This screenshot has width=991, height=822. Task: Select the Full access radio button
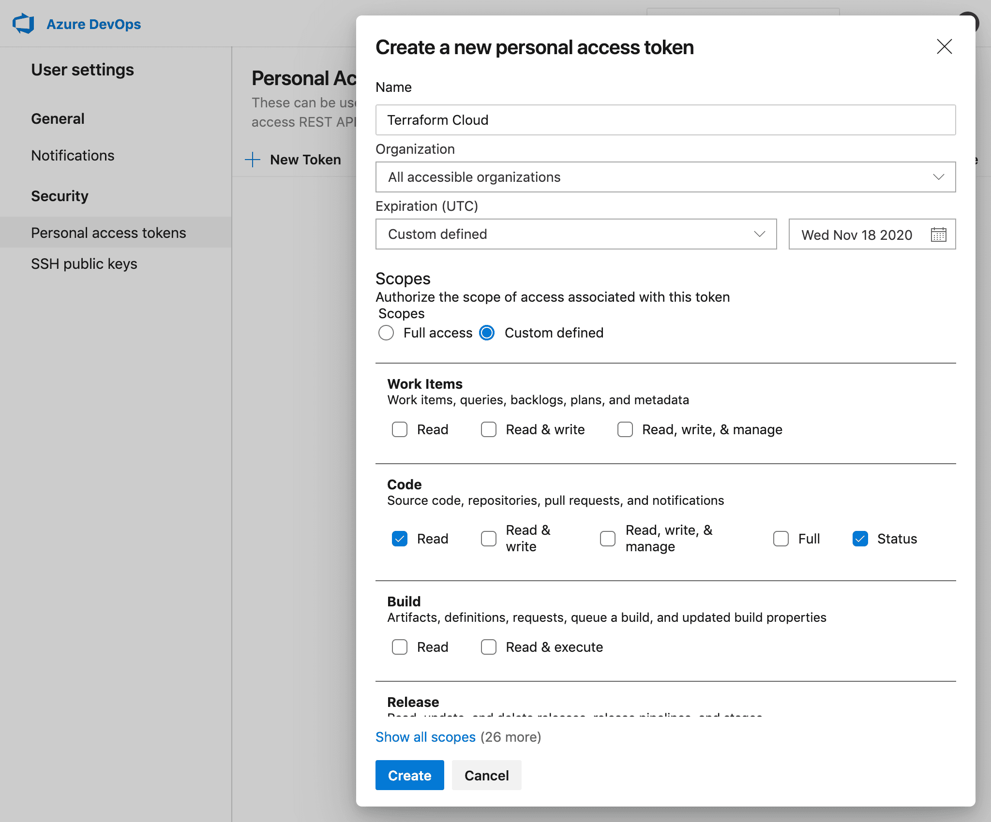point(386,333)
